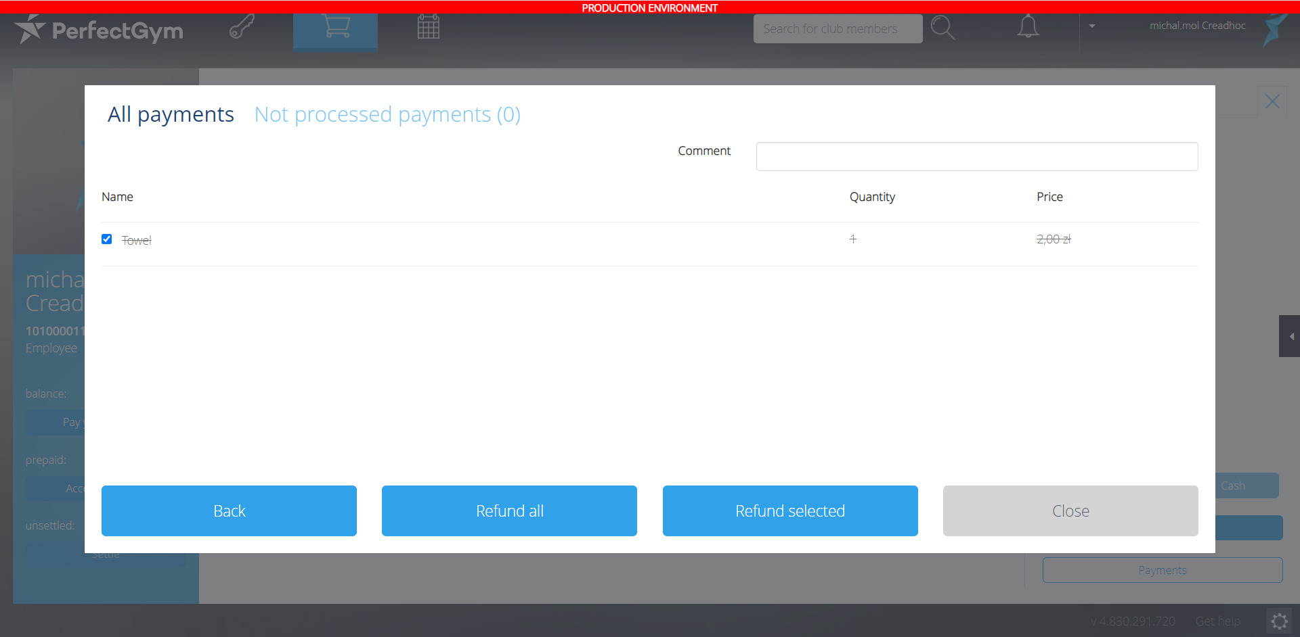Click the PerfectGym star logo
Screen dimensions: 1300x637
(x=30, y=30)
